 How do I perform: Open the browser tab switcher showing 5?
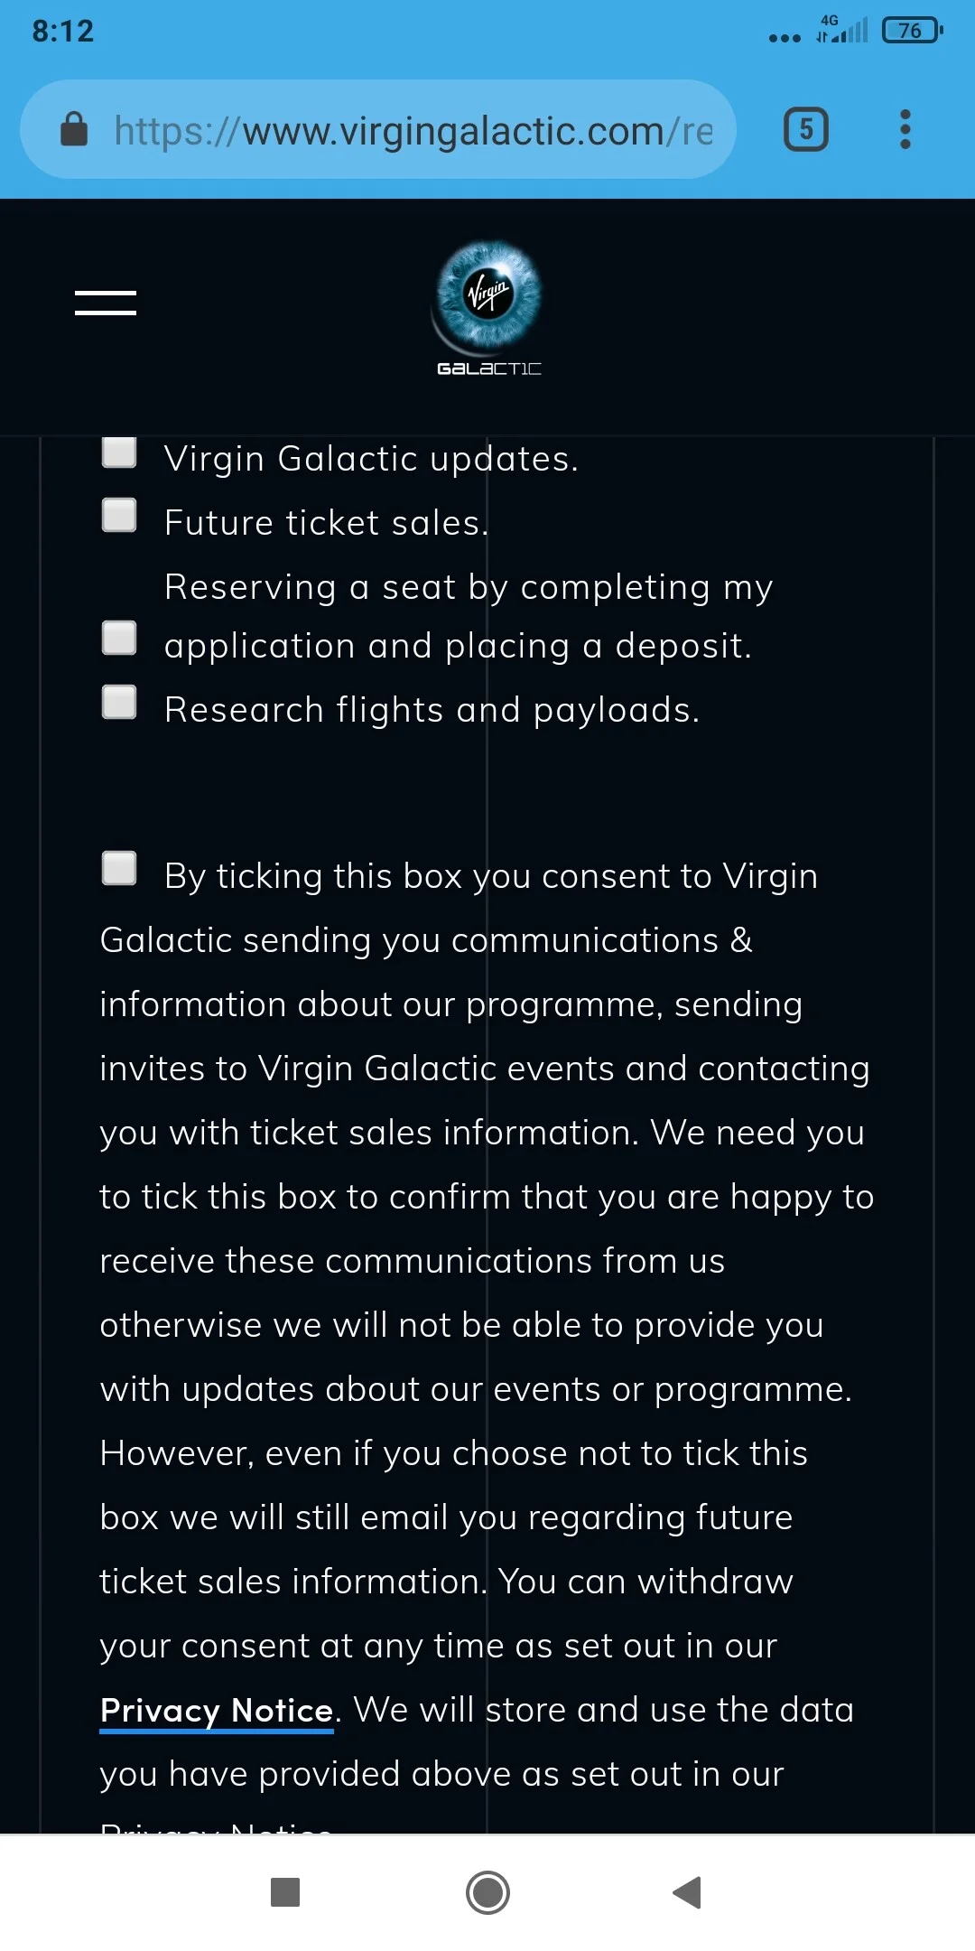(805, 129)
